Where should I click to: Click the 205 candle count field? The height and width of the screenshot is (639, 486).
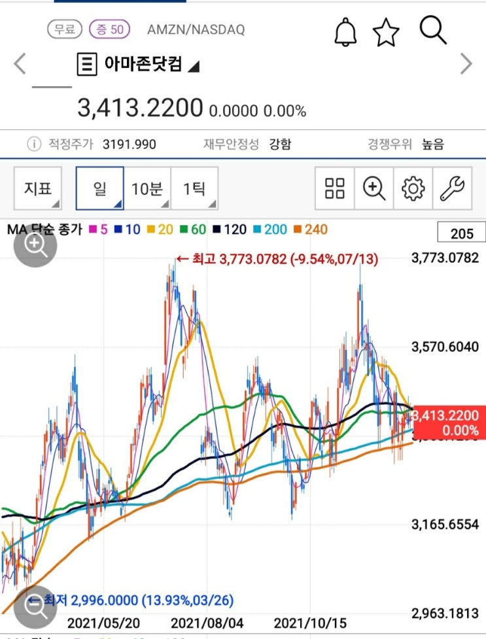(x=462, y=233)
